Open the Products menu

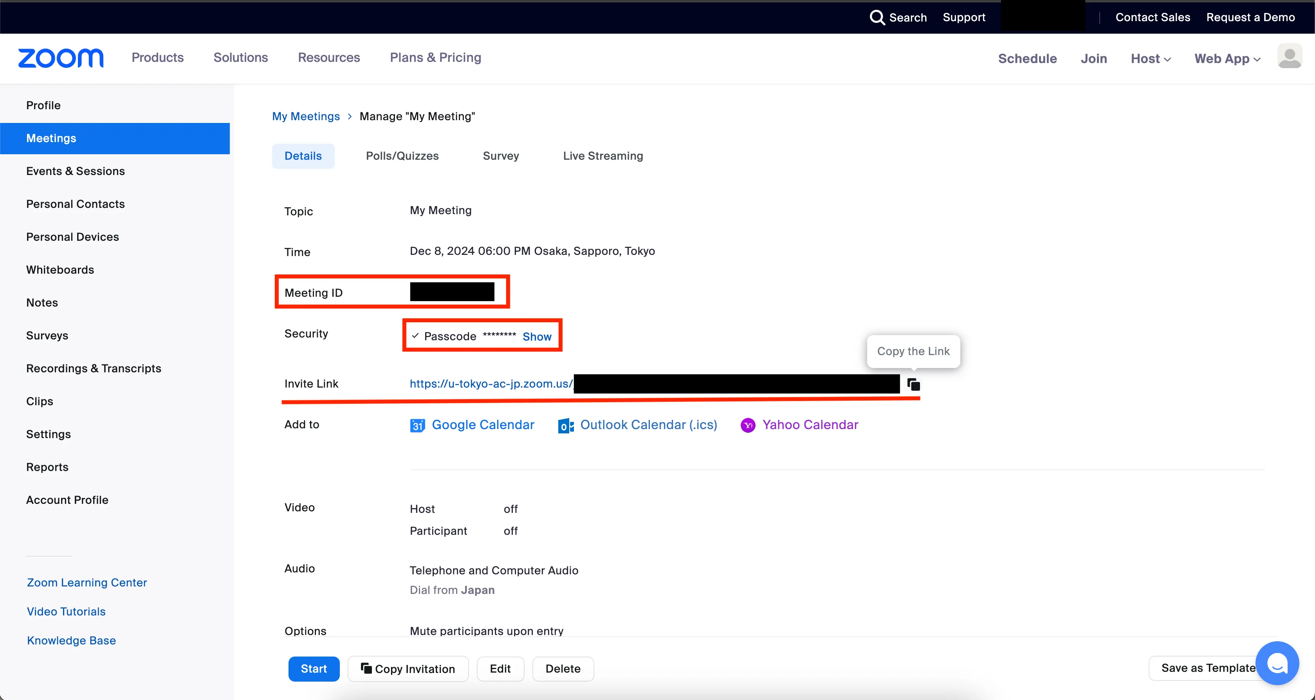(x=157, y=58)
